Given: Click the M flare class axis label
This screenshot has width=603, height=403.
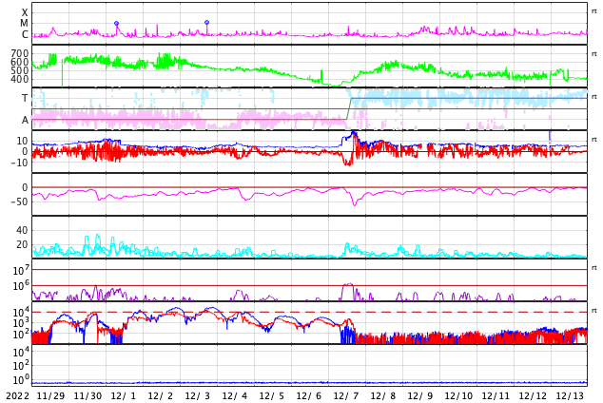Looking at the screenshot, I should (25, 24).
